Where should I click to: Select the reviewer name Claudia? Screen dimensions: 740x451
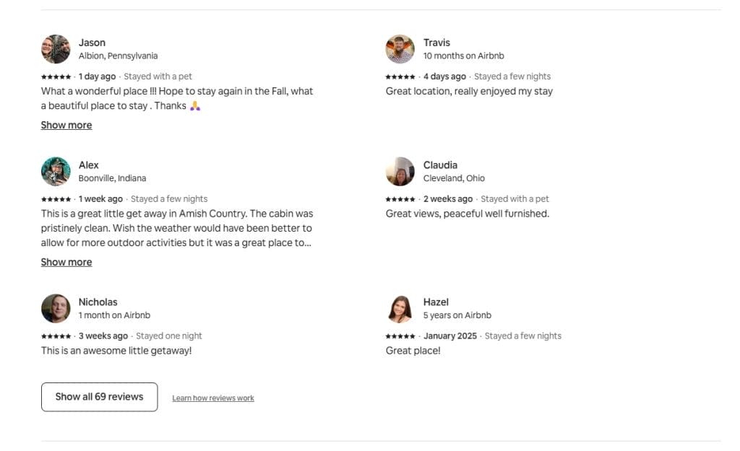point(440,165)
